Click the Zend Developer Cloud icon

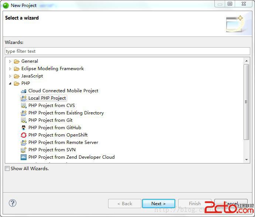[24, 157]
